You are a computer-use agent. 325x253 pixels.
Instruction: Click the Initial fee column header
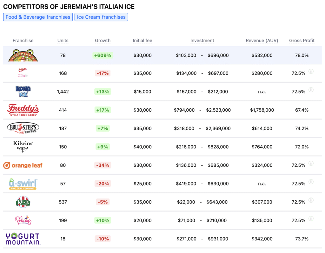tap(143, 40)
